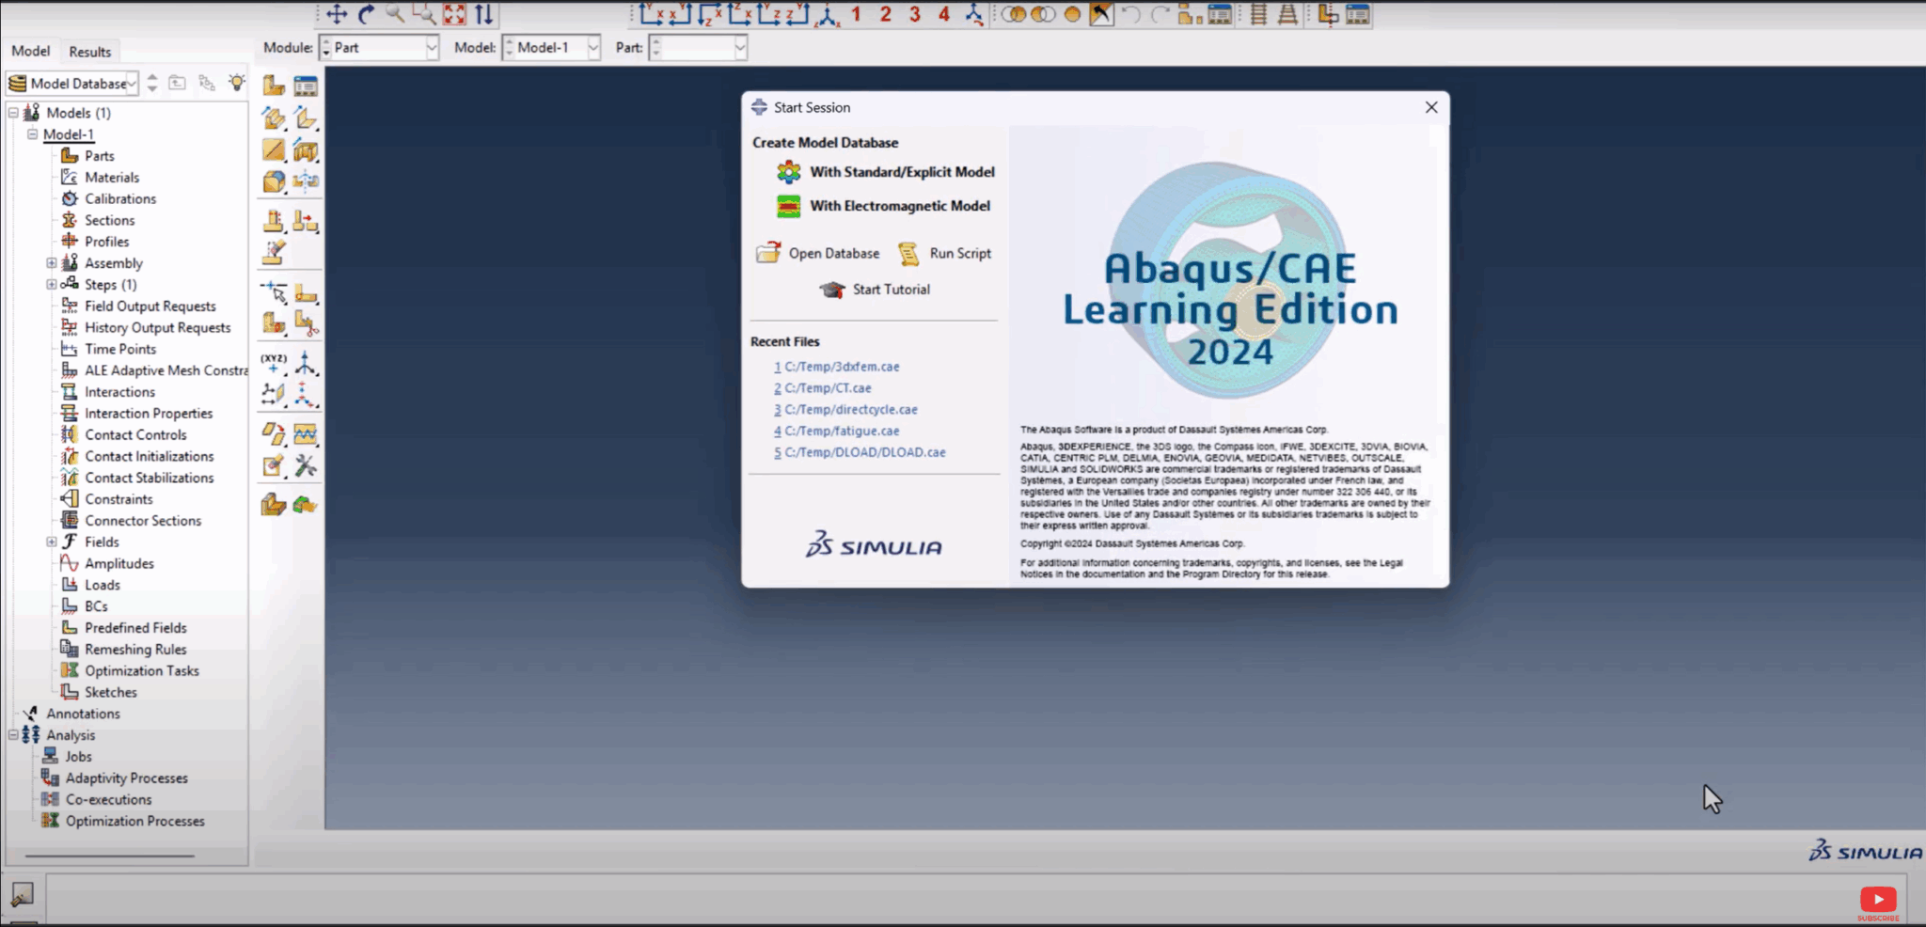
Task: Apply the Auto-Fit View tool
Action: coord(455,14)
